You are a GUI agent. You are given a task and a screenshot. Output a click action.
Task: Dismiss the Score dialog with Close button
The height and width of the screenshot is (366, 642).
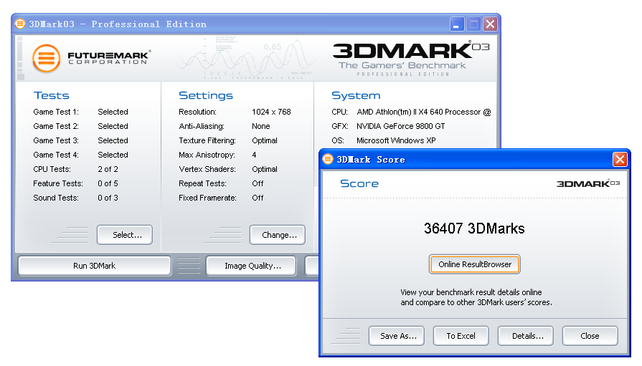[590, 336]
